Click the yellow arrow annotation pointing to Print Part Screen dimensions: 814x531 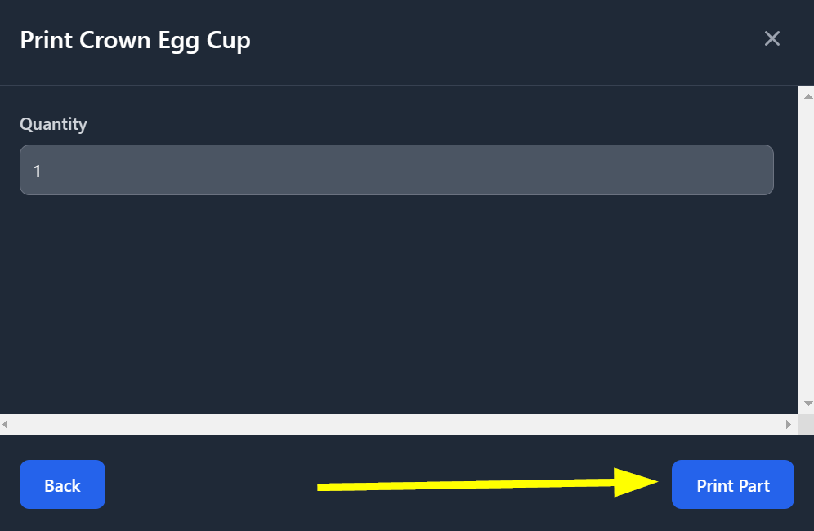(487, 484)
